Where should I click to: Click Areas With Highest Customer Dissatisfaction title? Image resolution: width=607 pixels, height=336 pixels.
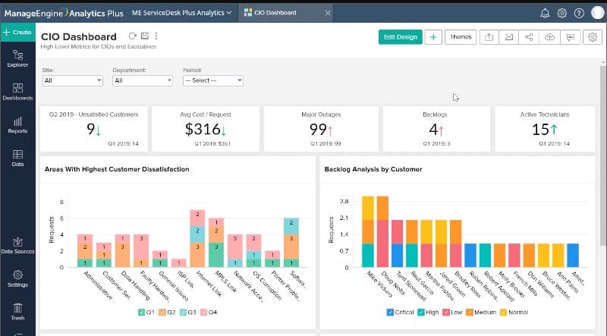[x=117, y=169]
